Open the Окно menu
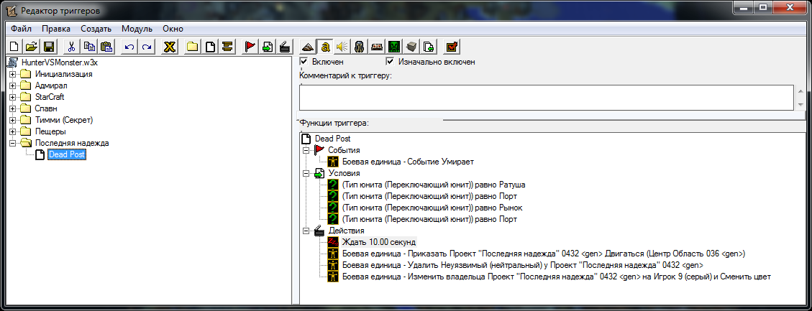 [173, 29]
